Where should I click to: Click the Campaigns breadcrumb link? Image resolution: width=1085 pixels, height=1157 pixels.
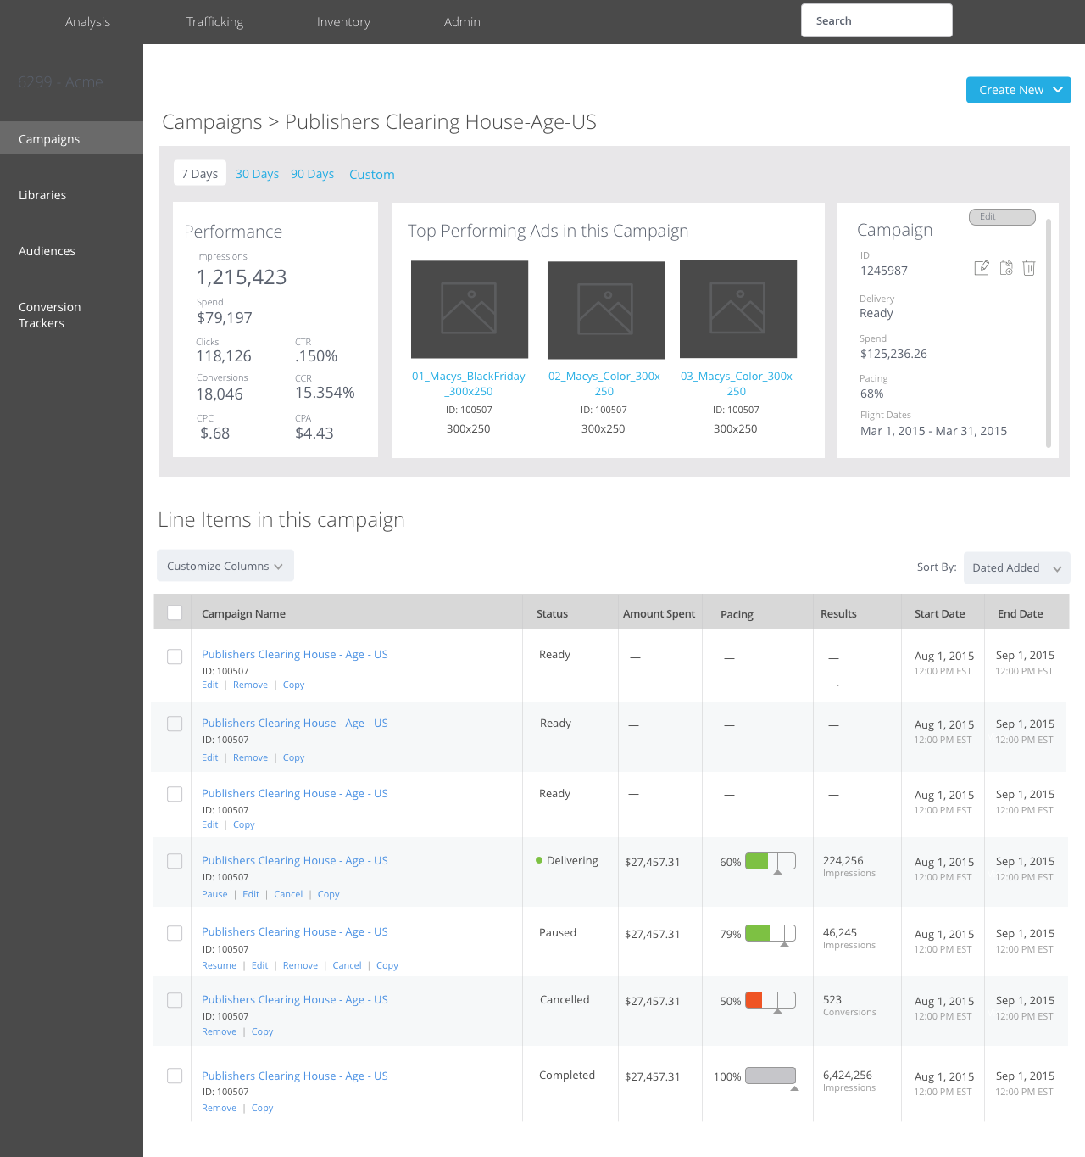pyautogui.click(x=212, y=122)
